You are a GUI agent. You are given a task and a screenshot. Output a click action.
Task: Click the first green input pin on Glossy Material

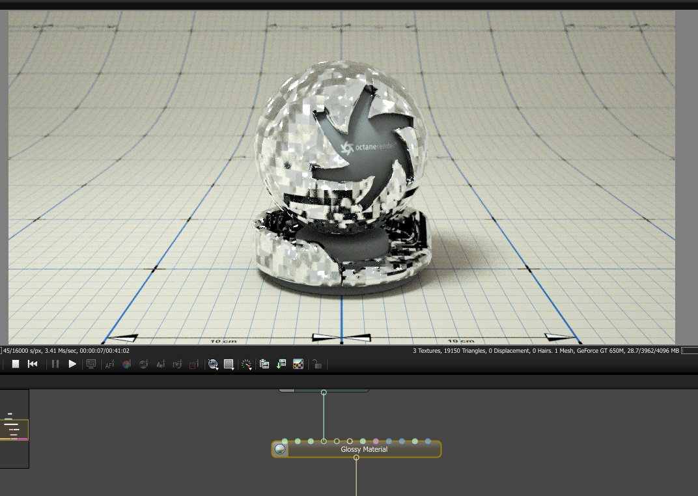(x=285, y=441)
